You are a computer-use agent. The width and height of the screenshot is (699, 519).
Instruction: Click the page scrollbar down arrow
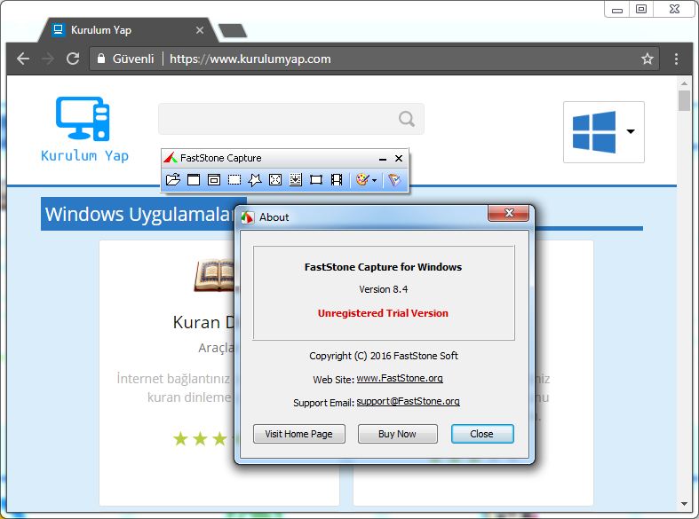pyautogui.click(x=684, y=504)
